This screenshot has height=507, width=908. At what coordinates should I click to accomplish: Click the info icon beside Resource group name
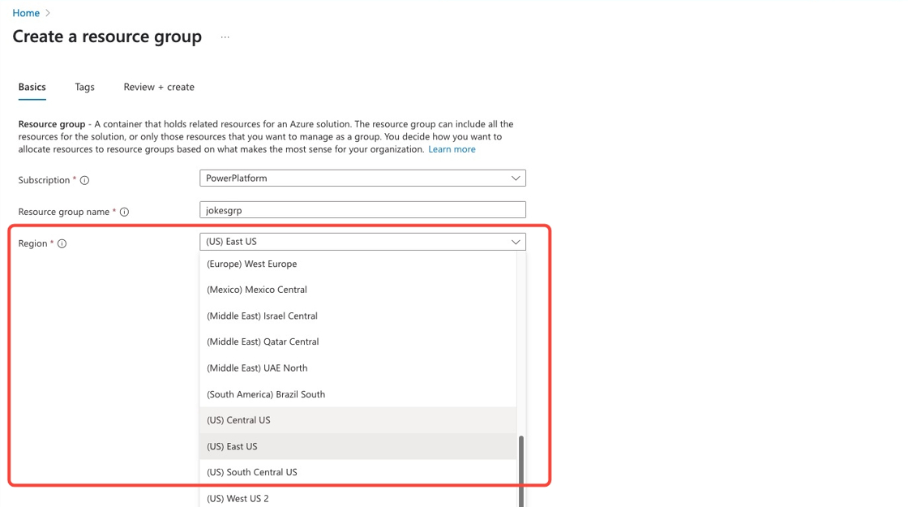(x=124, y=213)
